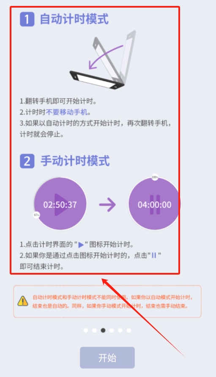
Task: Tap the 开始 button
Action: 107,358
